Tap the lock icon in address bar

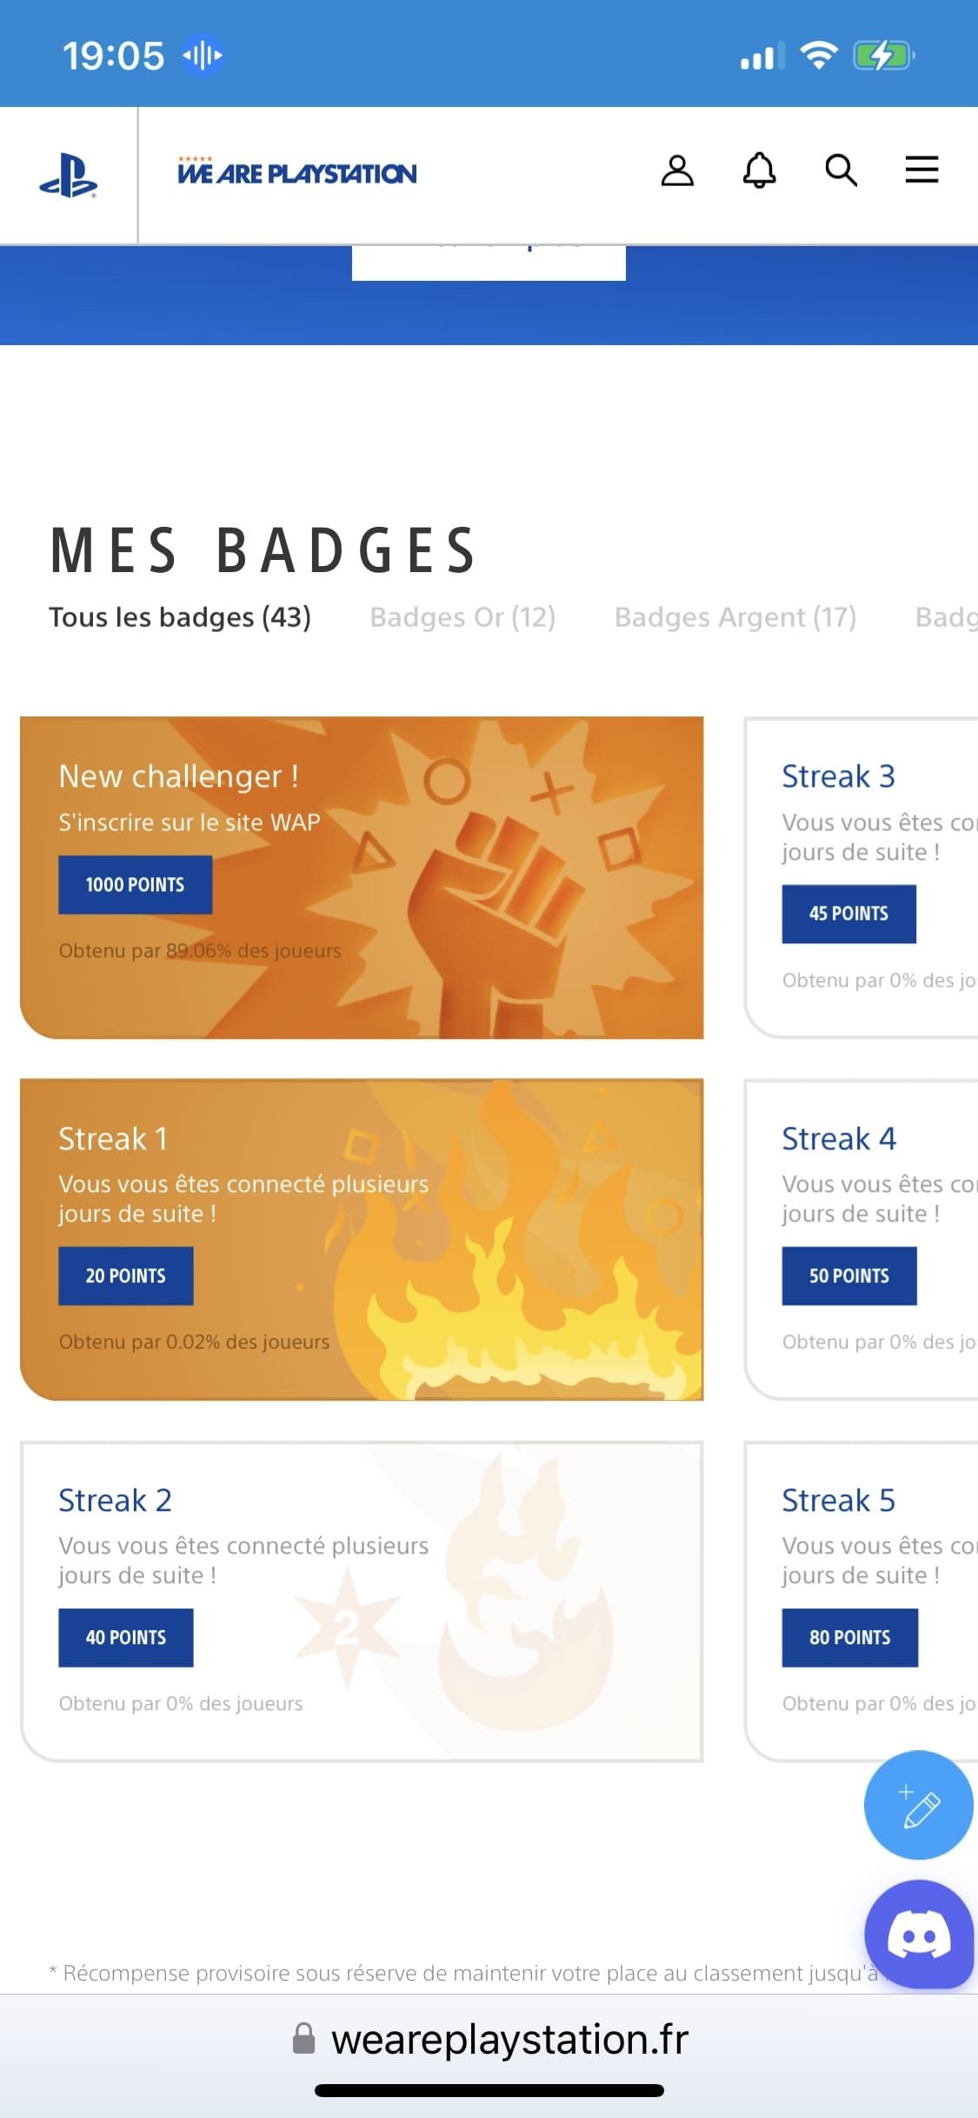pyautogui.click(x=303, y=2039)
